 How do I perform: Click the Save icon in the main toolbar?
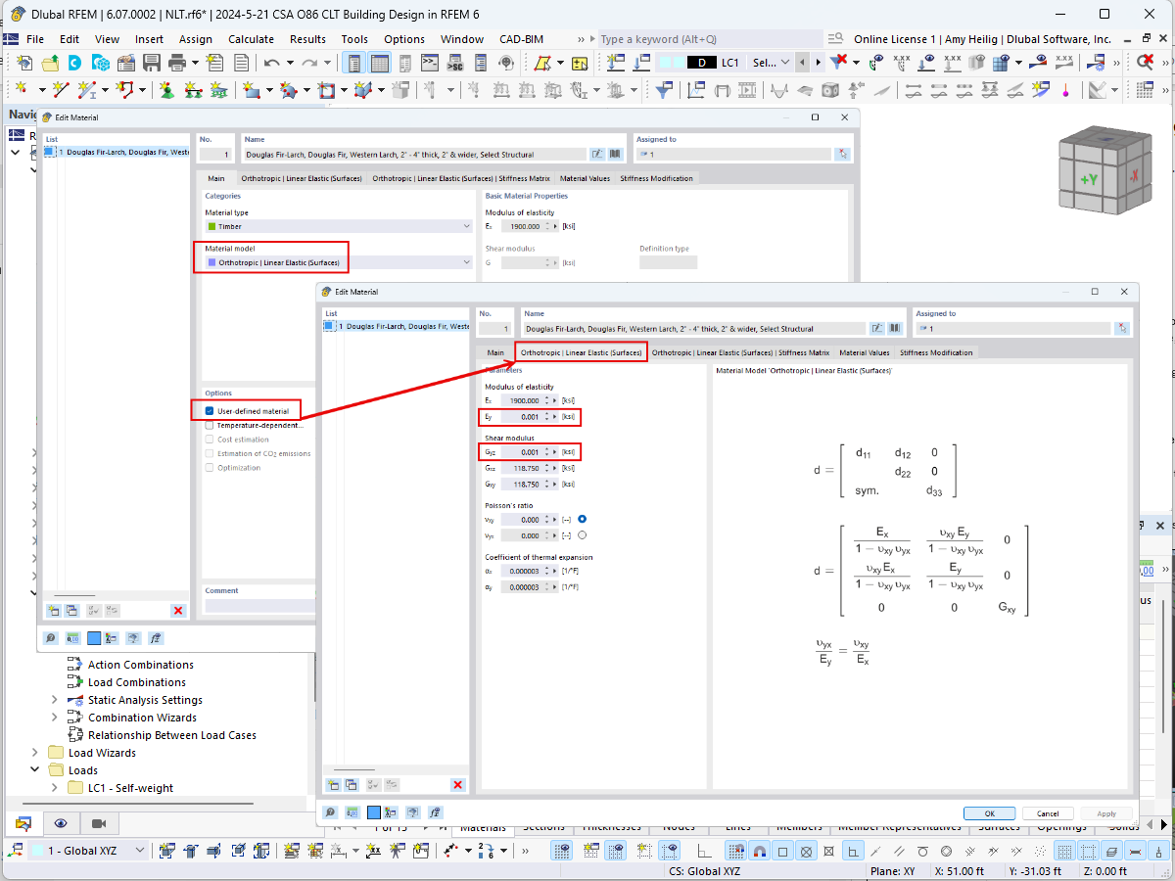151,62
